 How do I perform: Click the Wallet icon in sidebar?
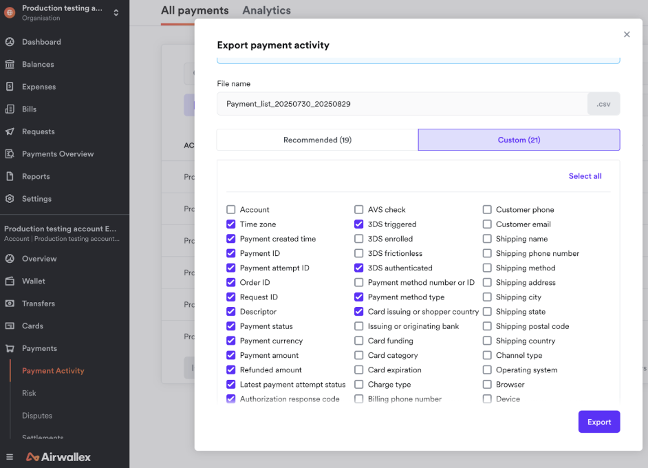click(x=10, y=281)
